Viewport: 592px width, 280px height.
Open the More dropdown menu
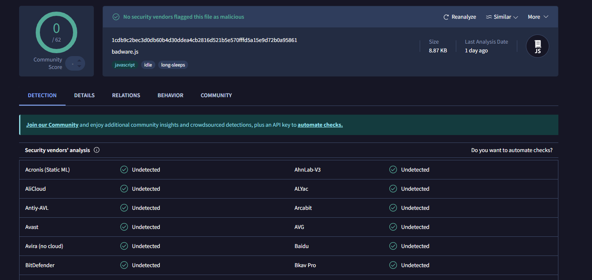click(x=538, y=17)
